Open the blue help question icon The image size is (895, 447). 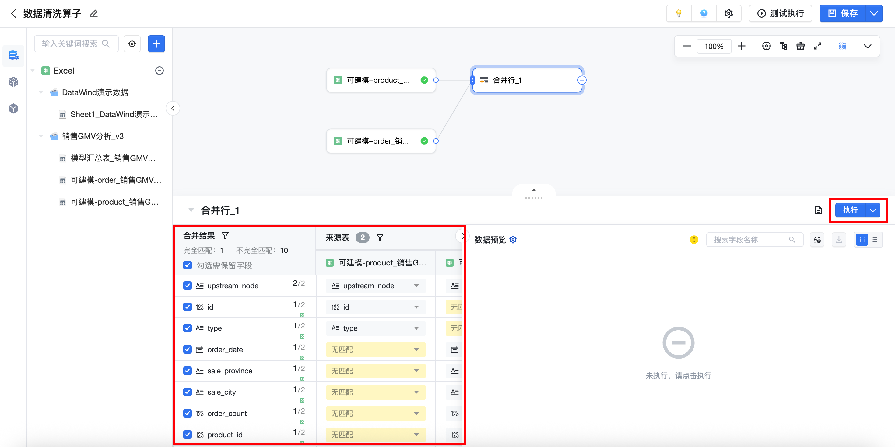[704, 14]
